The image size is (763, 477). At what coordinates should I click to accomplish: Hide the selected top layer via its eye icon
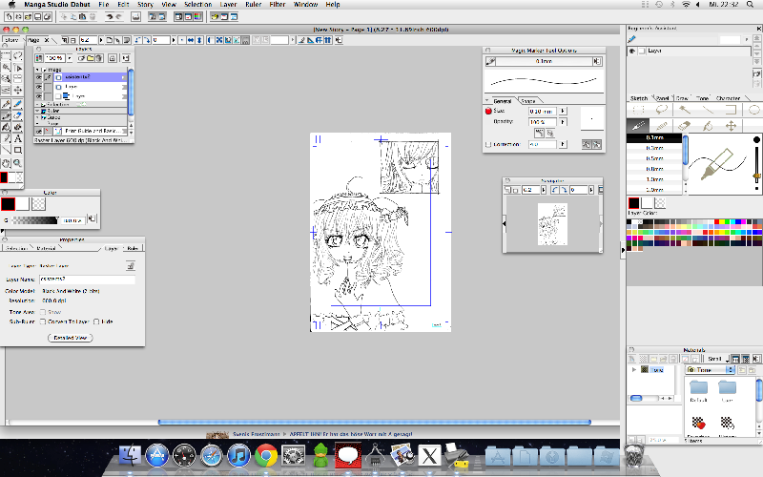38,77
